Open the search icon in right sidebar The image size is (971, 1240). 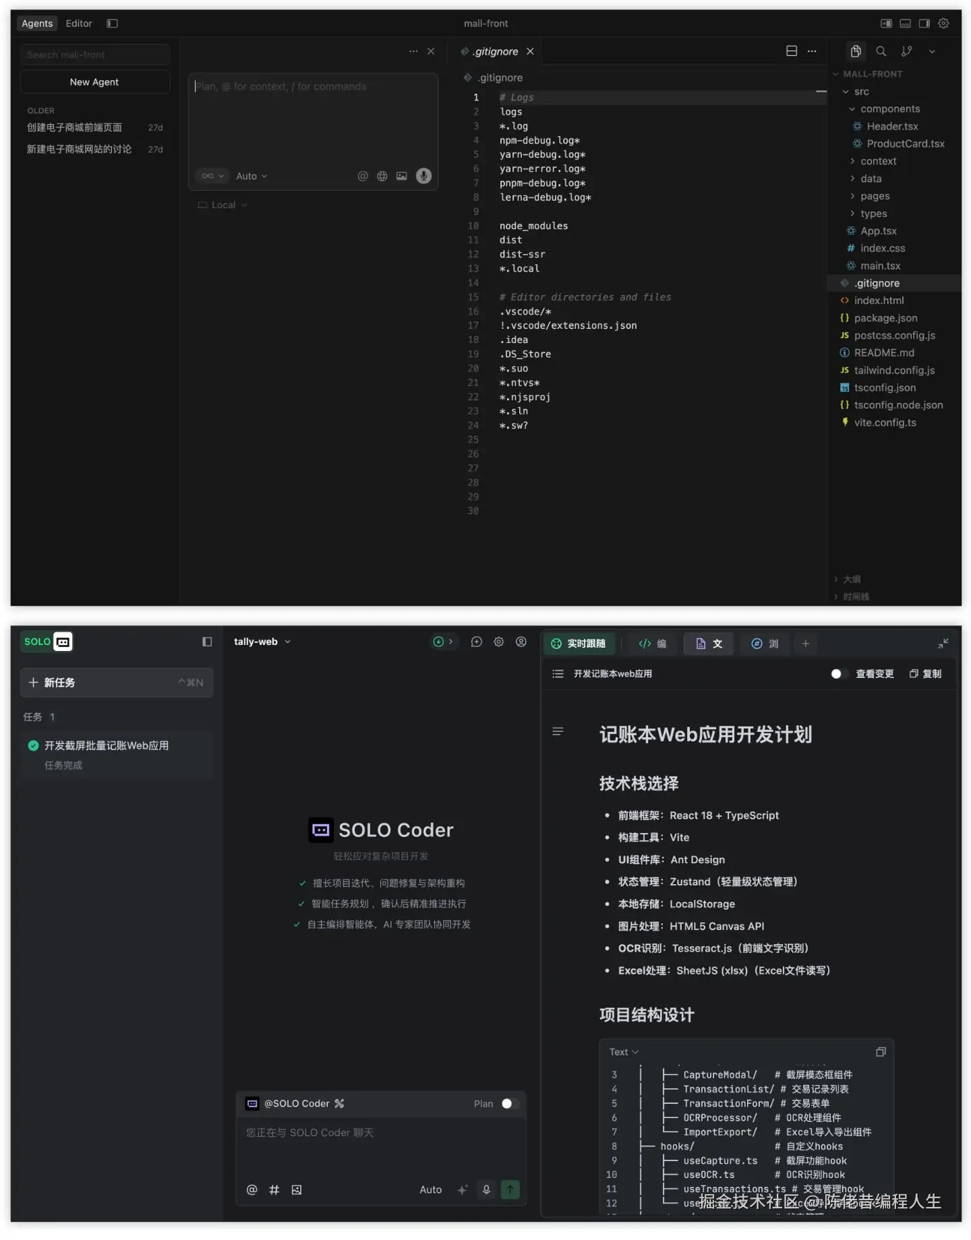(881, 51)
